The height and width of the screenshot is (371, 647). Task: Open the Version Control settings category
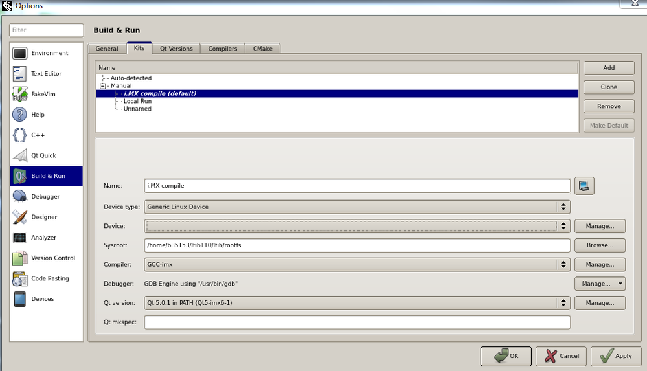[x=46, y=258]
